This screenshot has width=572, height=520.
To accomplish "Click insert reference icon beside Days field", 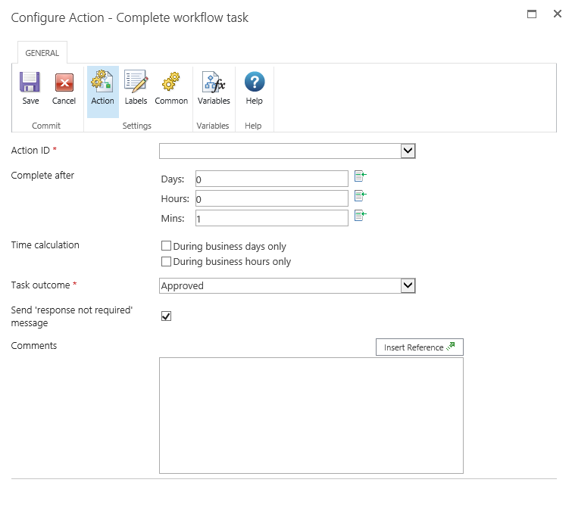I will [361, 177].
